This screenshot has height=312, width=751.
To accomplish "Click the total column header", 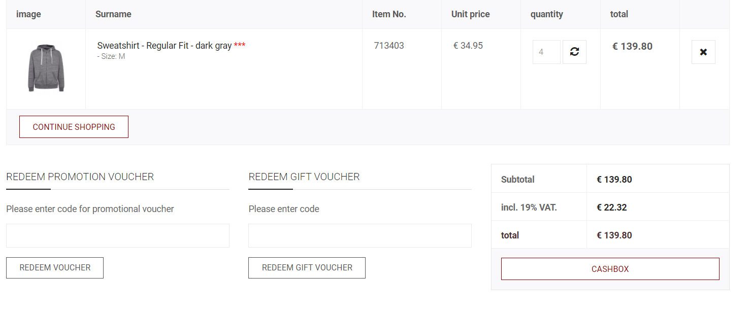I will [x=619, y=14].
